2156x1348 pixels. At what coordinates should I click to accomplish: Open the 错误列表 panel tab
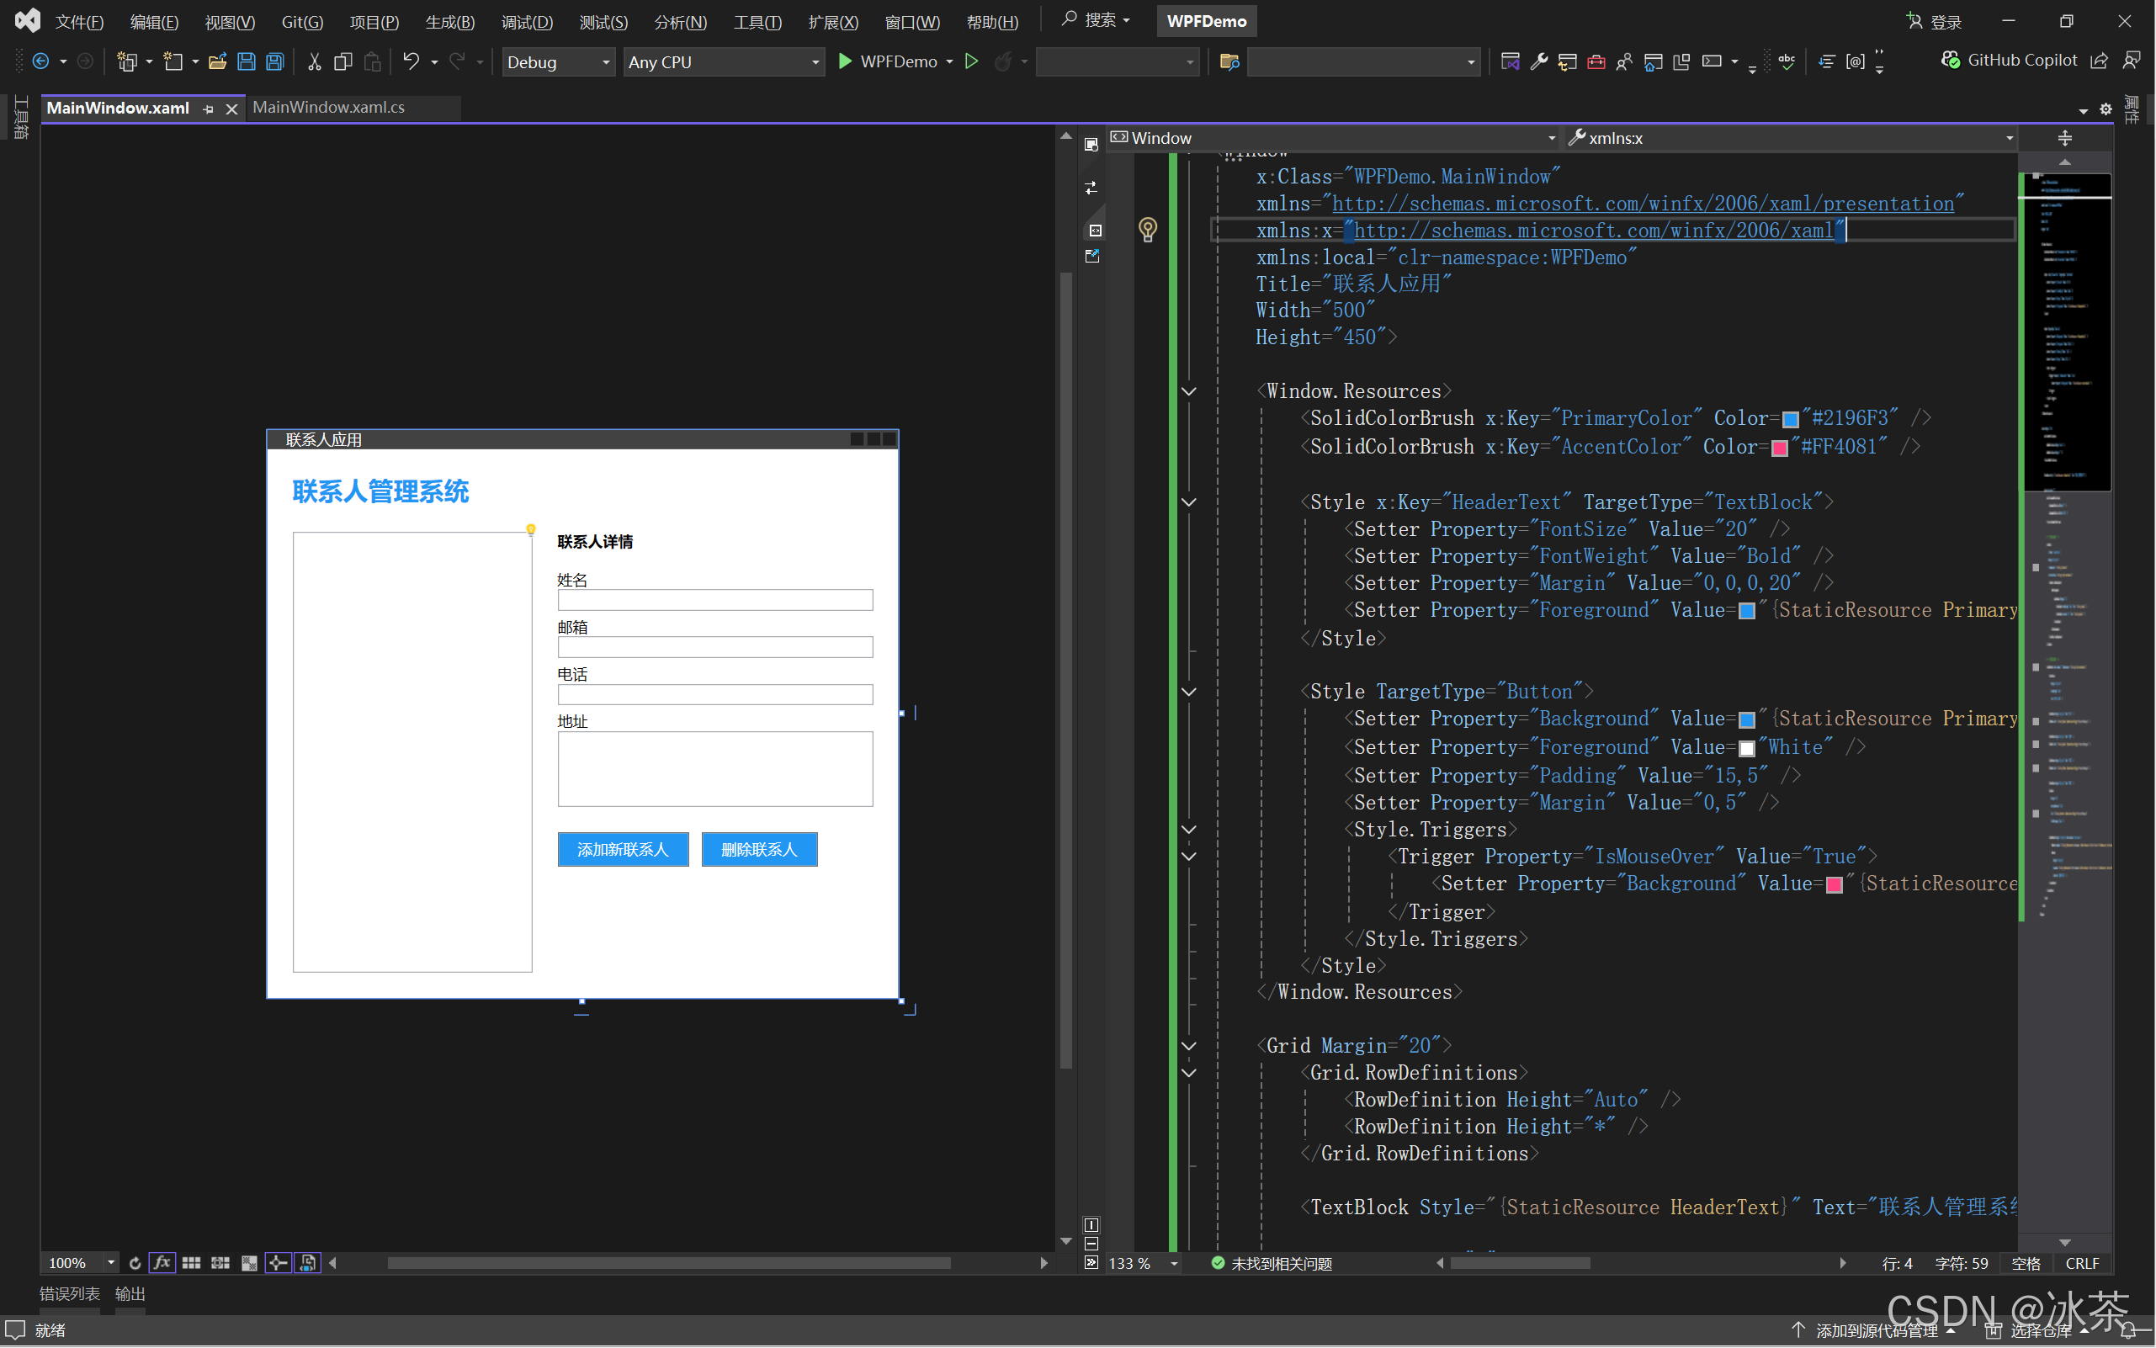[x=70, y=1293]
